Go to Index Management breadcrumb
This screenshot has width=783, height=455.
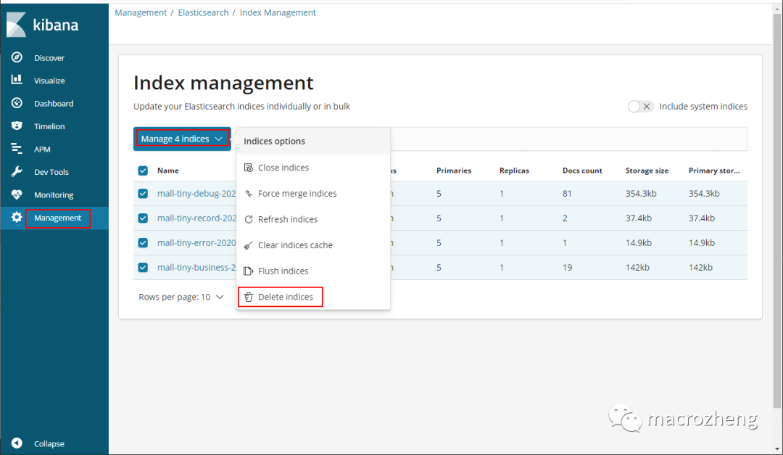click(278, 12)
